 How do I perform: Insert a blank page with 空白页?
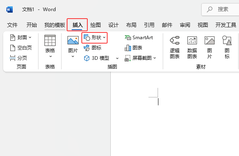(x=21, y=48)
